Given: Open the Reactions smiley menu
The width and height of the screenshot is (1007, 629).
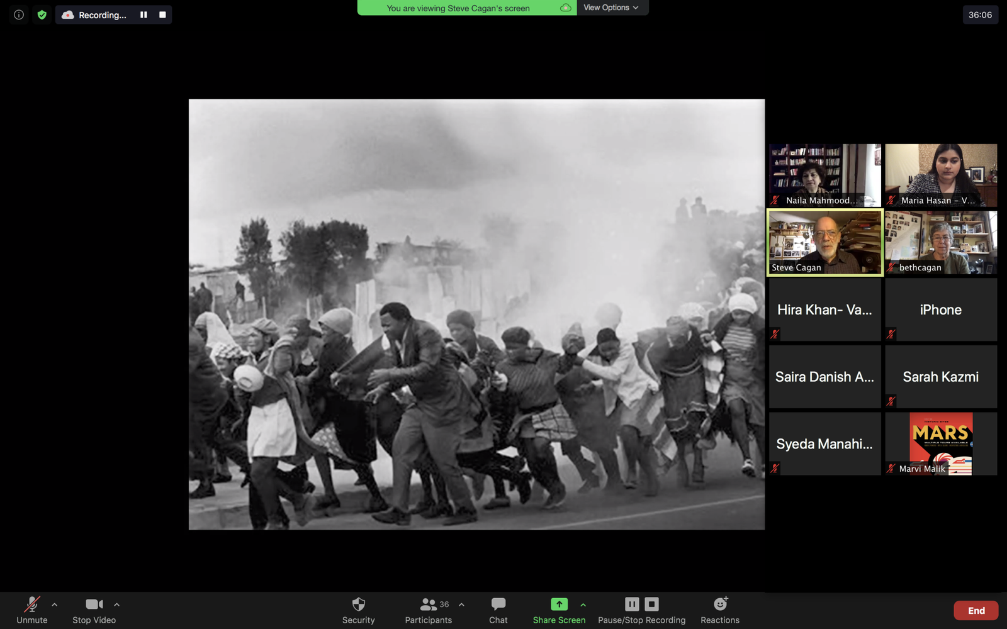Looking at the screenshot, I should tap(720, 610).
